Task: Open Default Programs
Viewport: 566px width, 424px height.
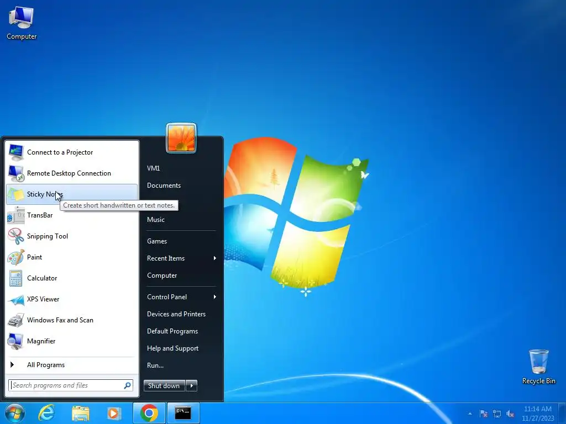Action: [172, 331]
